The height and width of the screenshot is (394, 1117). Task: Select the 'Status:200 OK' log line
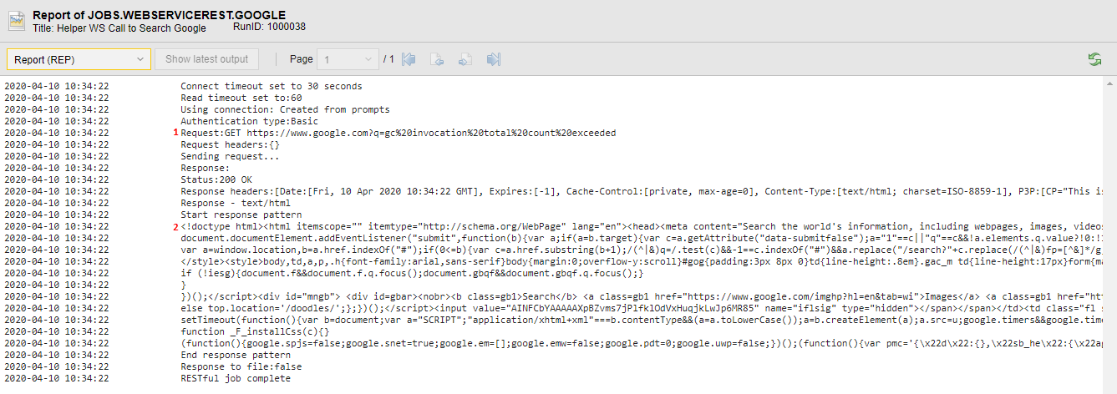pyautogui.click(x=216, y=179)
